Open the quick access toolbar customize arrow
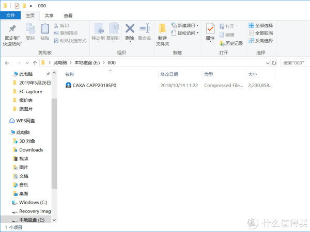Screen dimensions: 310x232 pos(31,6)
